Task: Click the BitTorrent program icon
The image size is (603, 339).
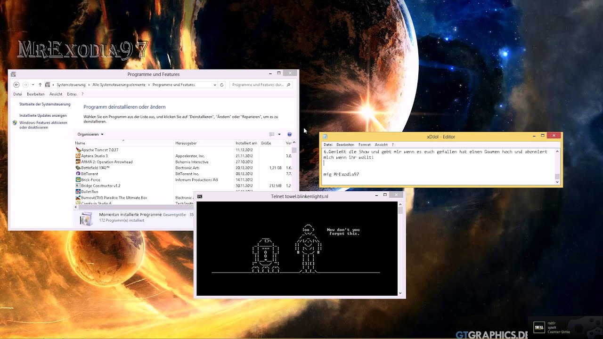Action: pos(78,174)
